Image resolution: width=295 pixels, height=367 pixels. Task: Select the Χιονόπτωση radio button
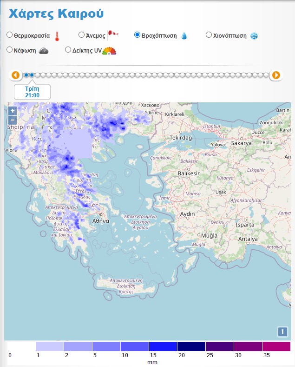point(209,35)
